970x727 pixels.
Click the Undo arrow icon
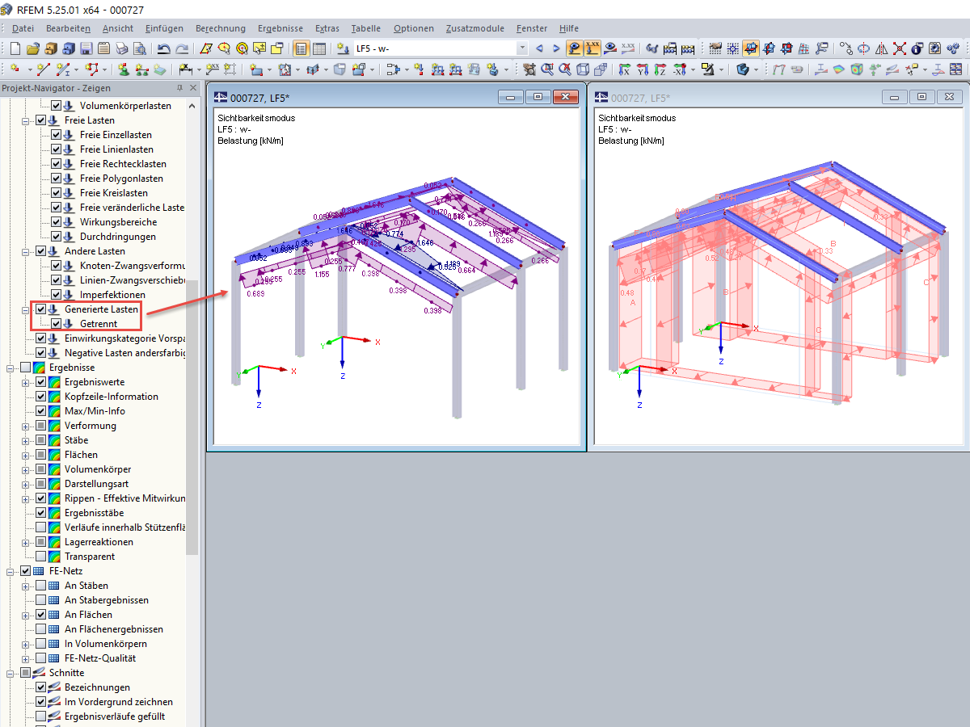coord(163,48)
